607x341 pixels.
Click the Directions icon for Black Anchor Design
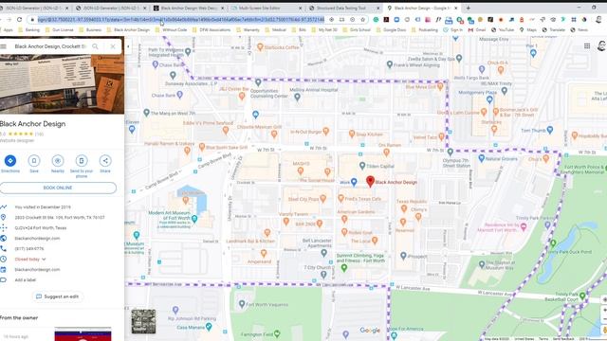coord(10,160)
